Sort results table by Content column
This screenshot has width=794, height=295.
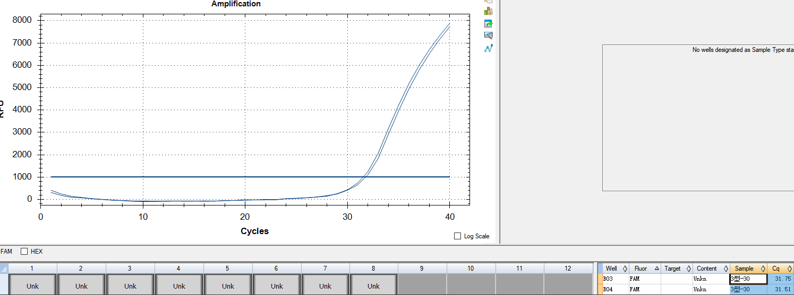[711, 269]
